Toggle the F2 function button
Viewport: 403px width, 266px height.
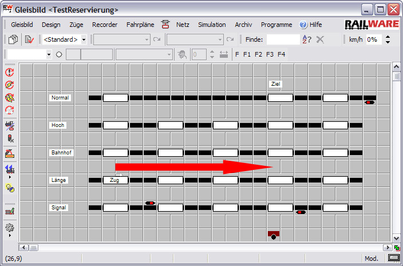point(258,54)
